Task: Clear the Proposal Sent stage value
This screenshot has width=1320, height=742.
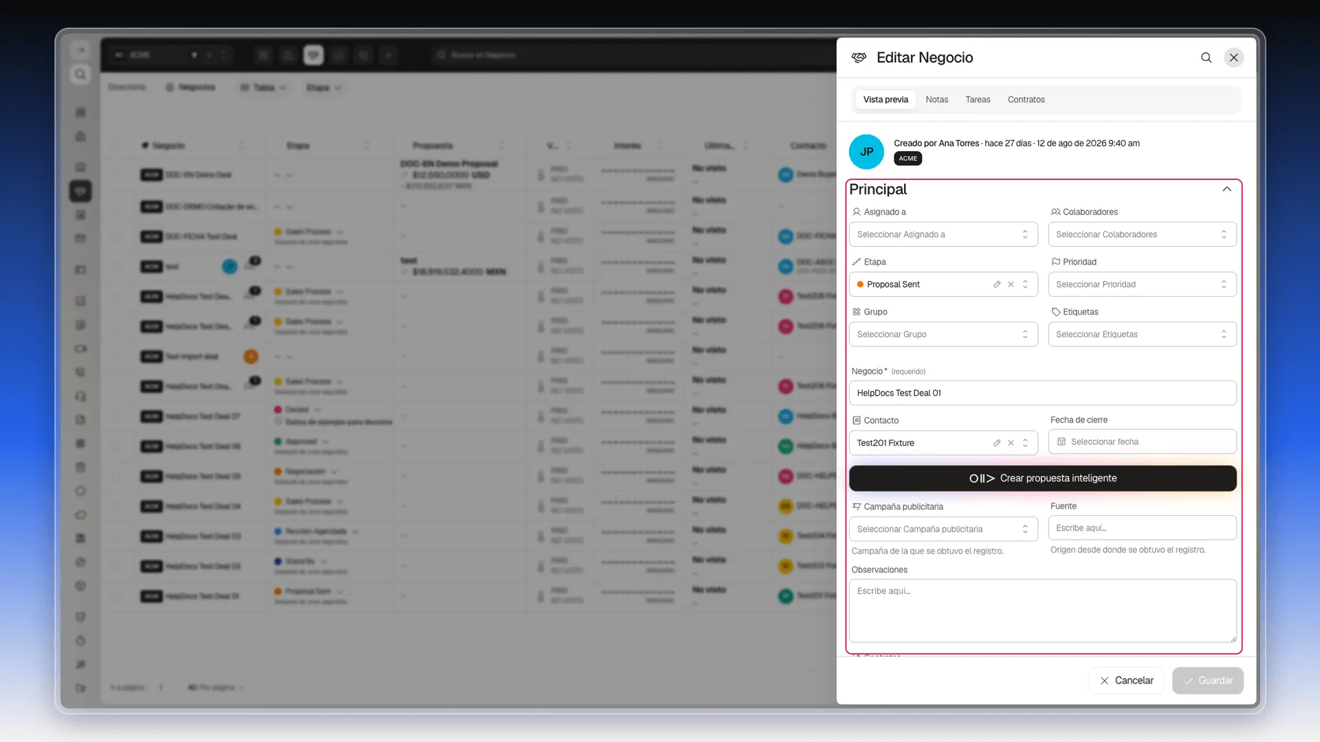Action: tap(1011, 284)
